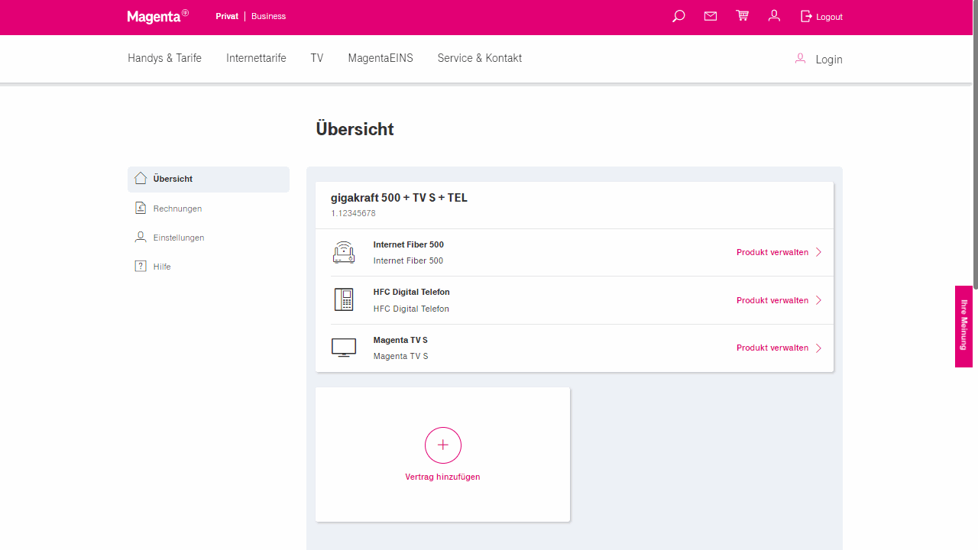Open the Ihre Meinung feedback tab
Viewport: 978px width, 550px height.
(x=963, y=327)
